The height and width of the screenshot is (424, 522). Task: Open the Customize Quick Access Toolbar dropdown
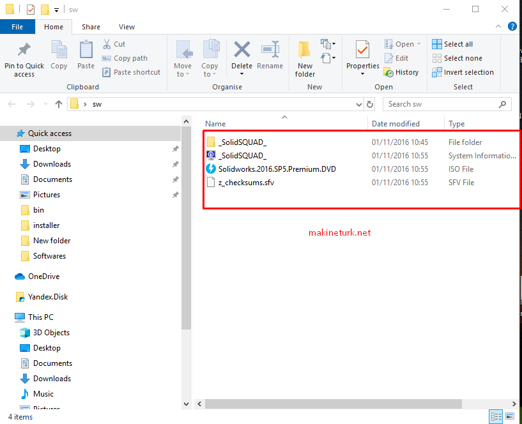click(57, 10)
